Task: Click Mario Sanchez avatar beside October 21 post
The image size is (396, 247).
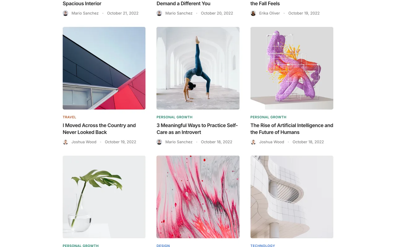Action: pyautogui.click(x=66, y=13)
